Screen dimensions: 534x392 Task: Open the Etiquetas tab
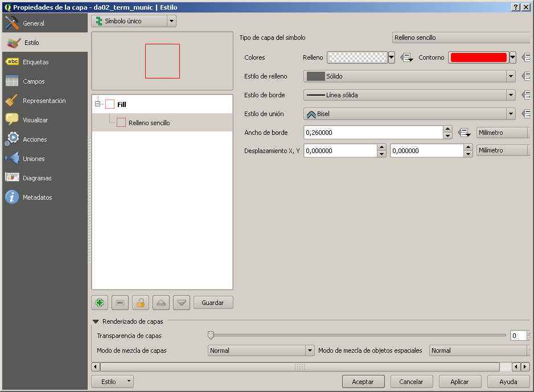45,62
